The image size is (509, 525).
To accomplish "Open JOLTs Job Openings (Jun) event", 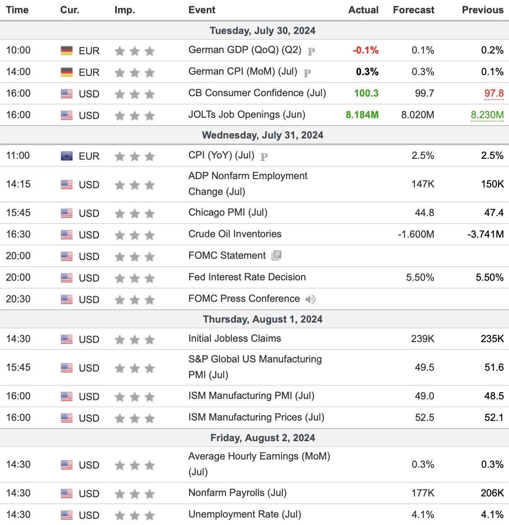I will click(x=247, y=114).
